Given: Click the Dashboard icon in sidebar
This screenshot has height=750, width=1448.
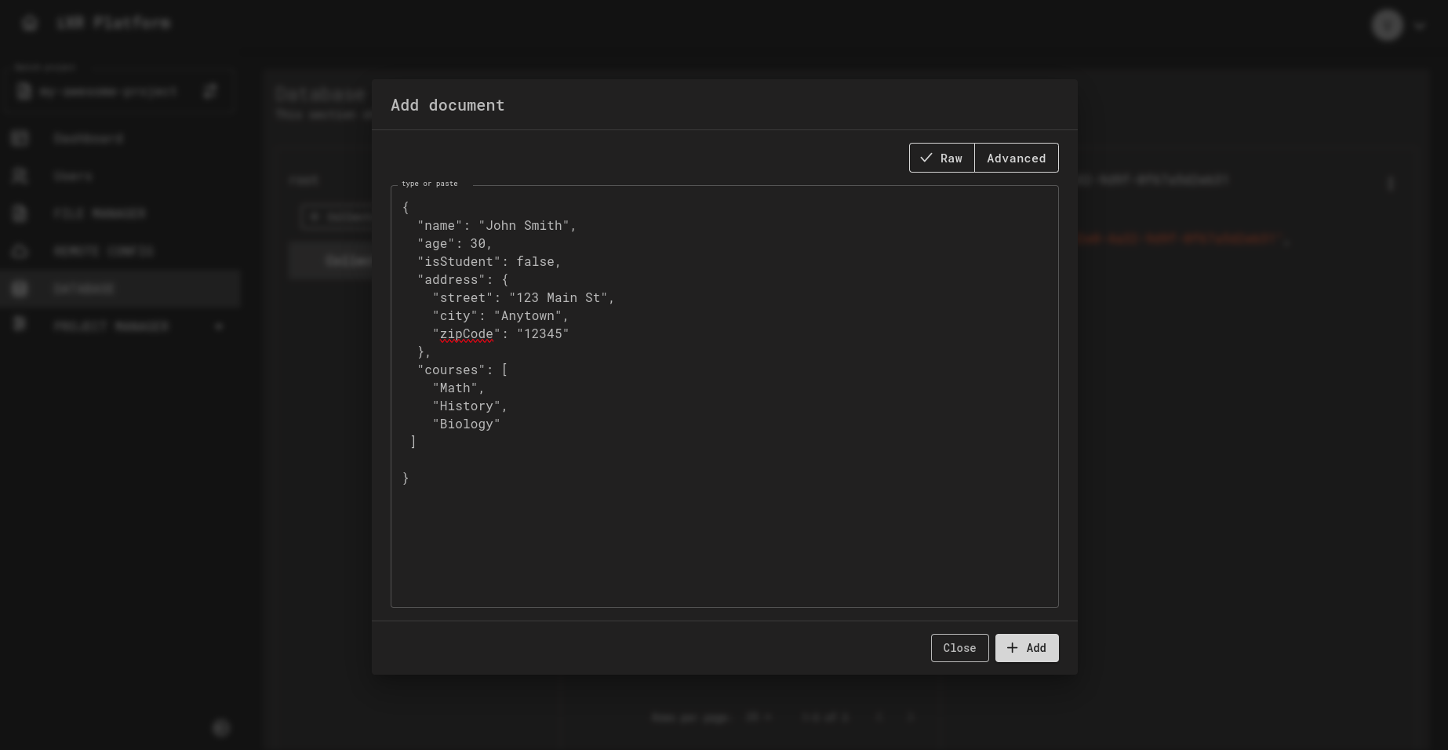Looking at the screenshot, I should click(20, 139).
